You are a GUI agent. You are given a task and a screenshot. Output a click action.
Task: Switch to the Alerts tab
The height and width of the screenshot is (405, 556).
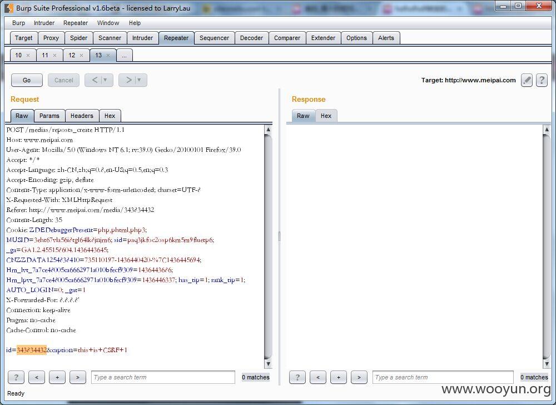coord(386,38)
